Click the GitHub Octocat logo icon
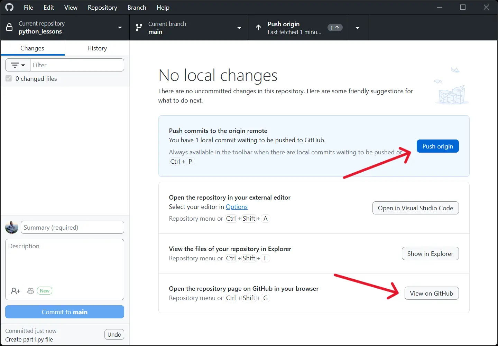498x346 pixels. click(9, 7)
